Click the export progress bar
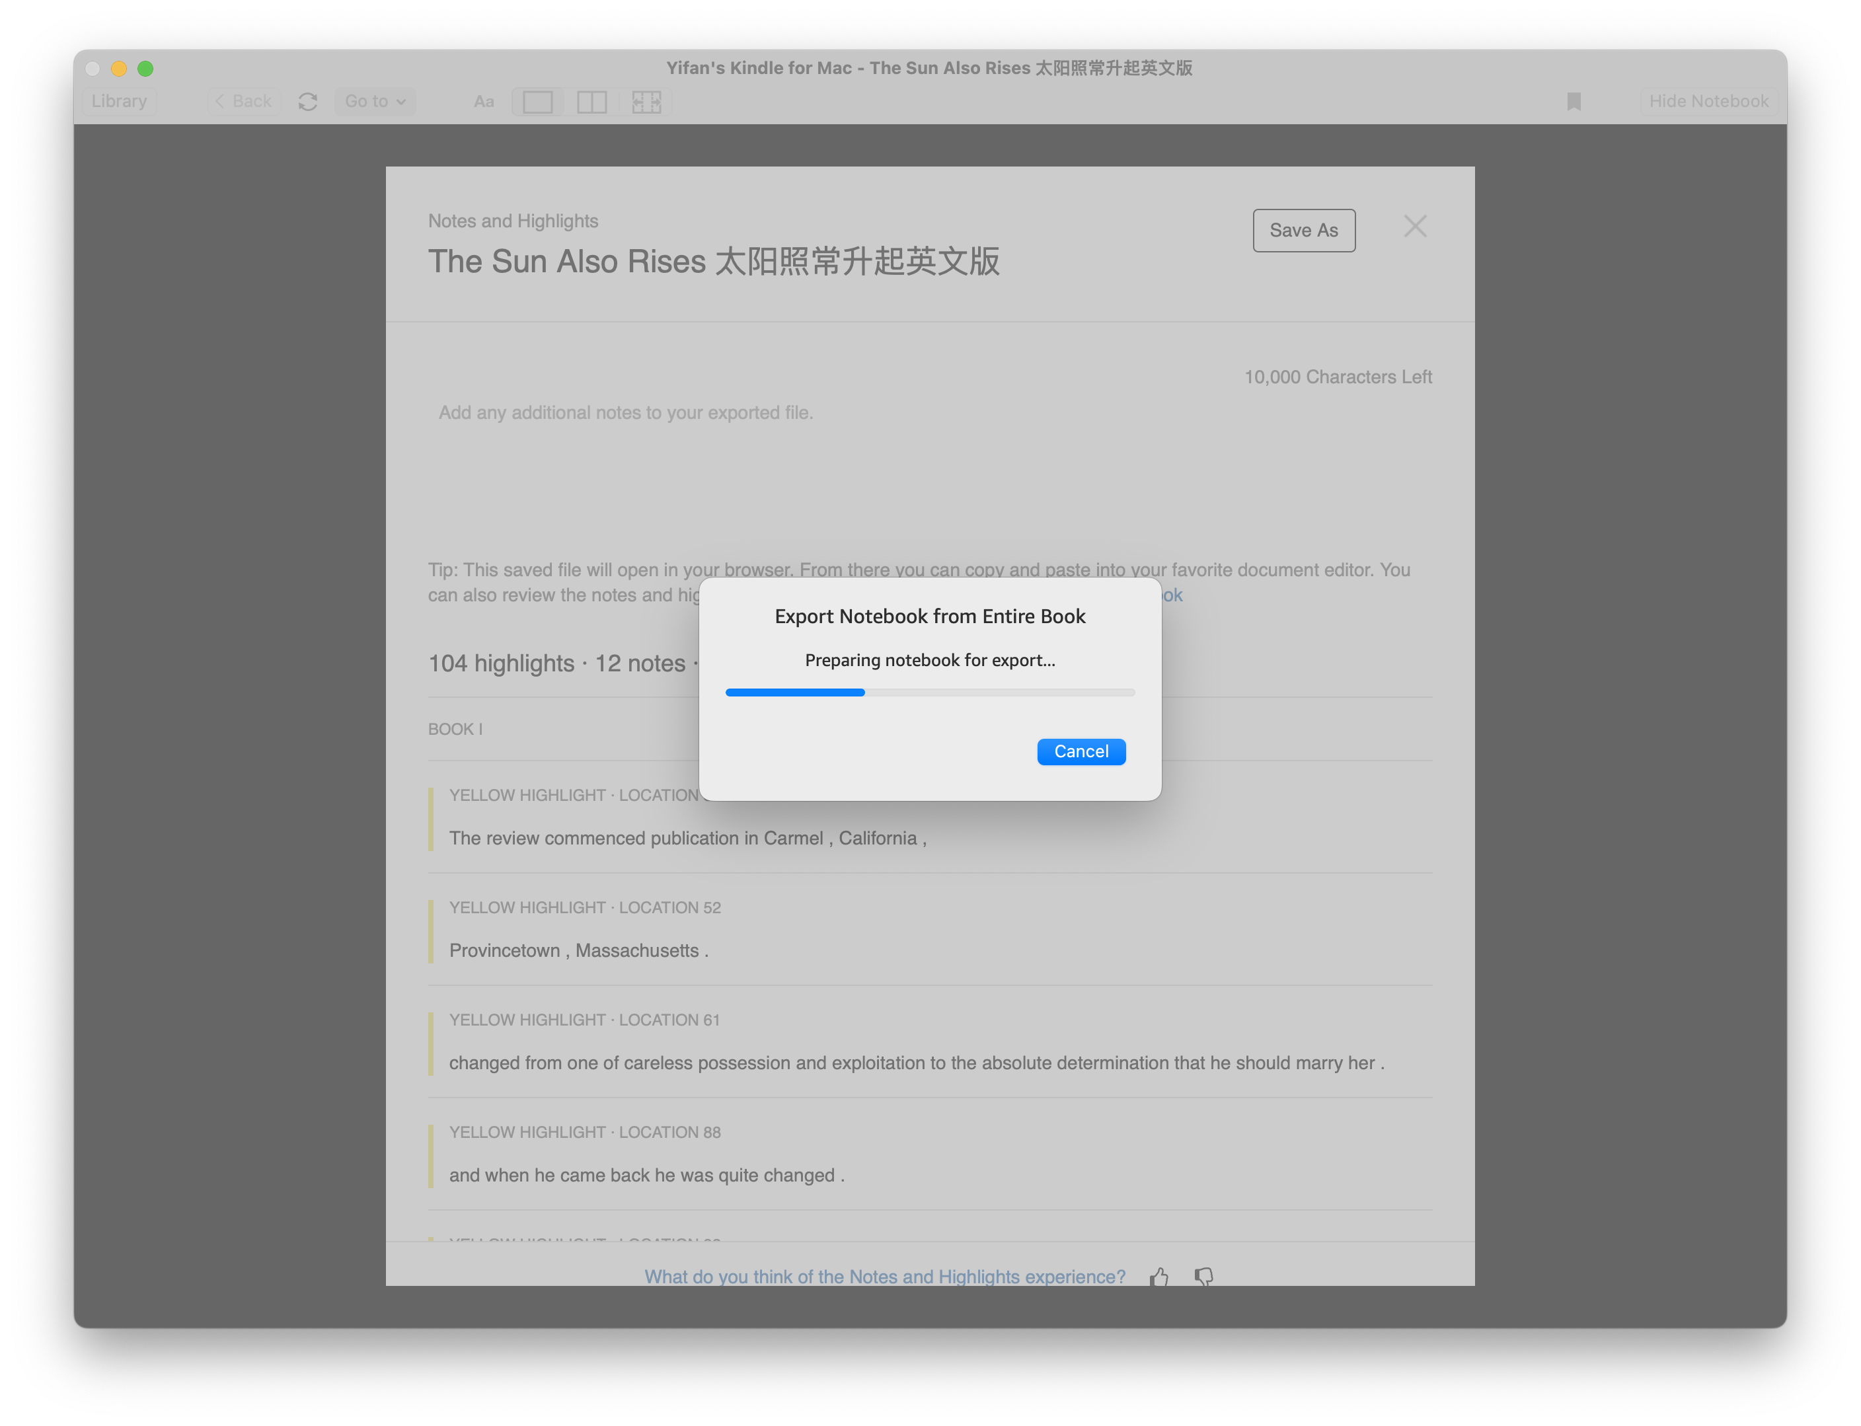The image size is (1861, 1426). [x=930, y=693]
